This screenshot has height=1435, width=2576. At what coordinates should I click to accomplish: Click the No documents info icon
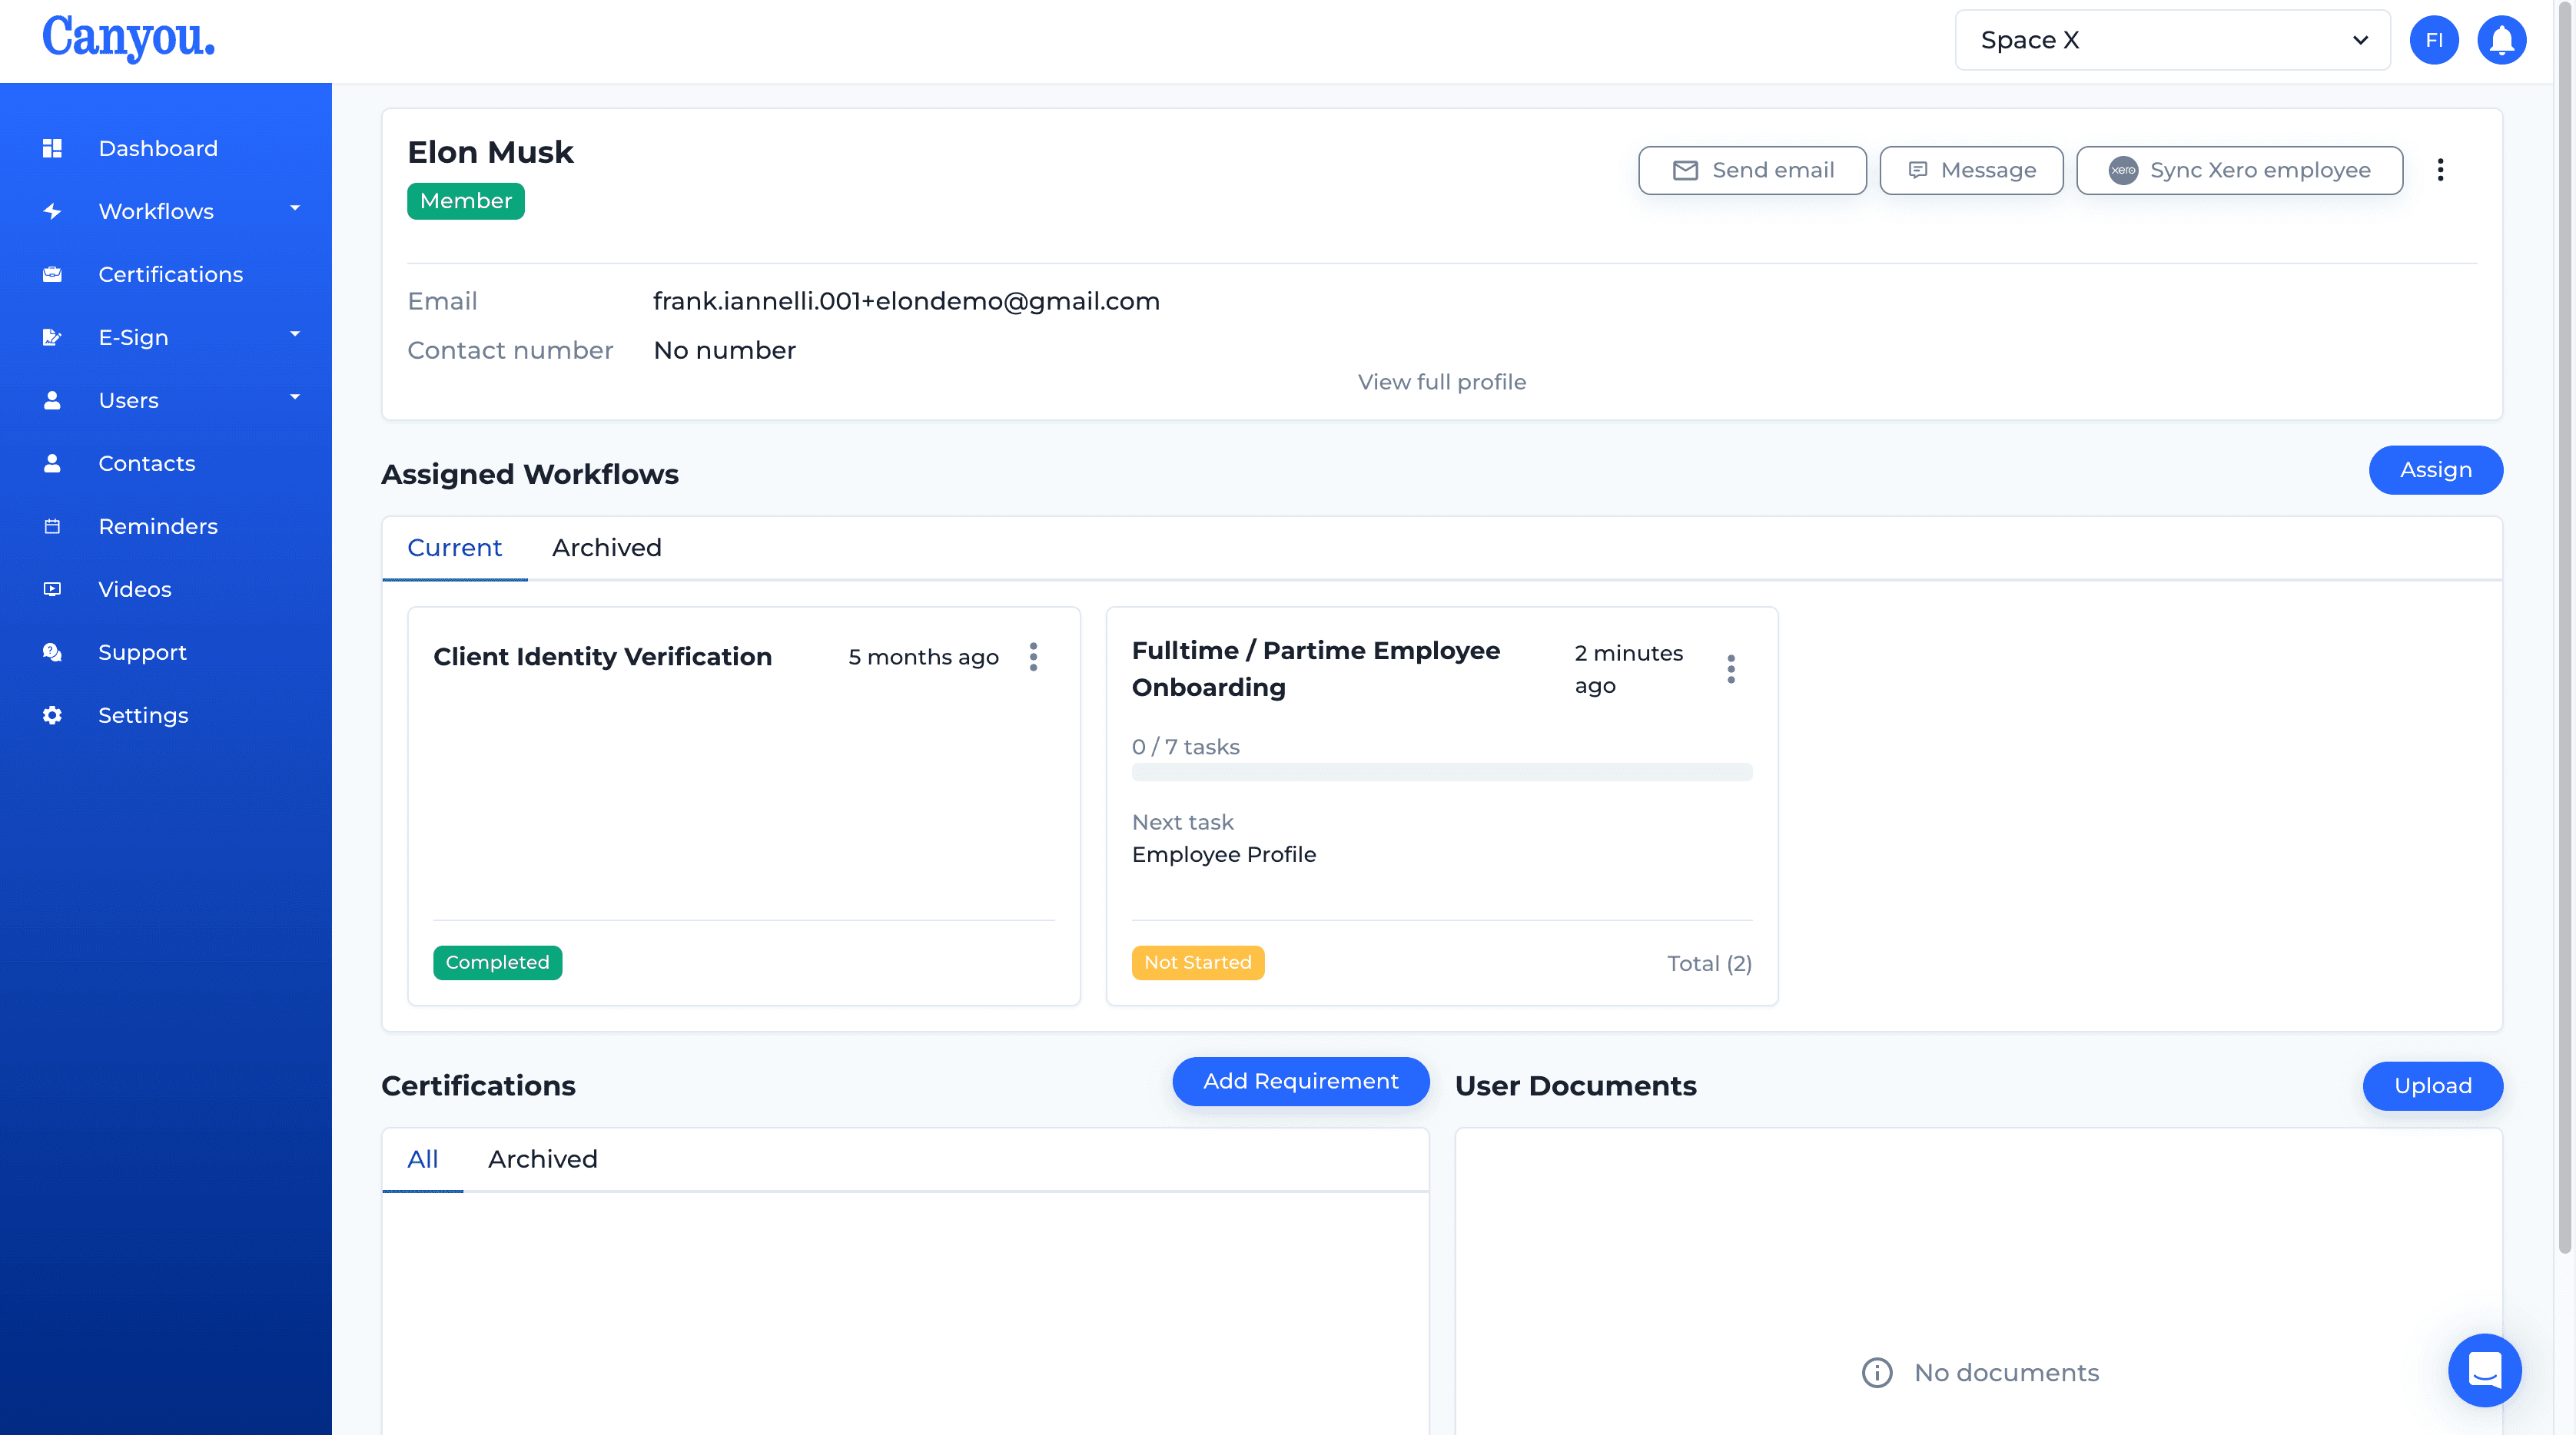coord(1877,1372)
